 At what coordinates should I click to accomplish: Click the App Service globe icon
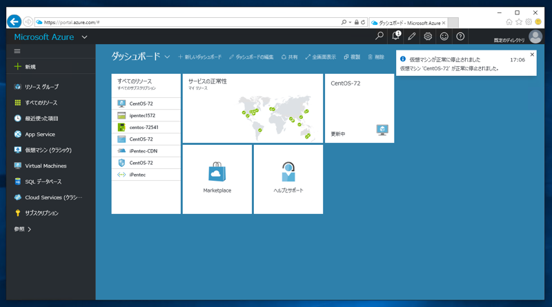tap(18, 134)
